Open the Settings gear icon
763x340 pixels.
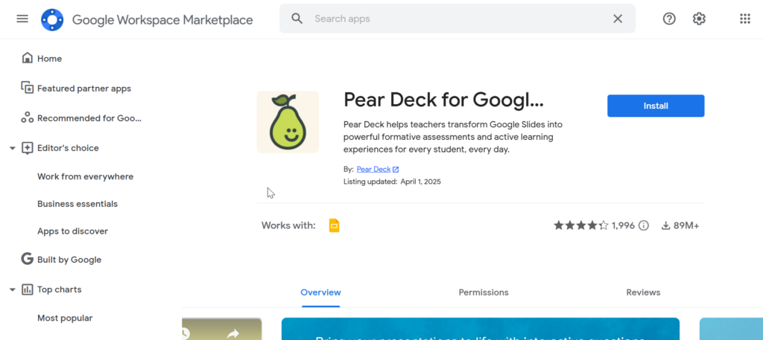point(699,19)
